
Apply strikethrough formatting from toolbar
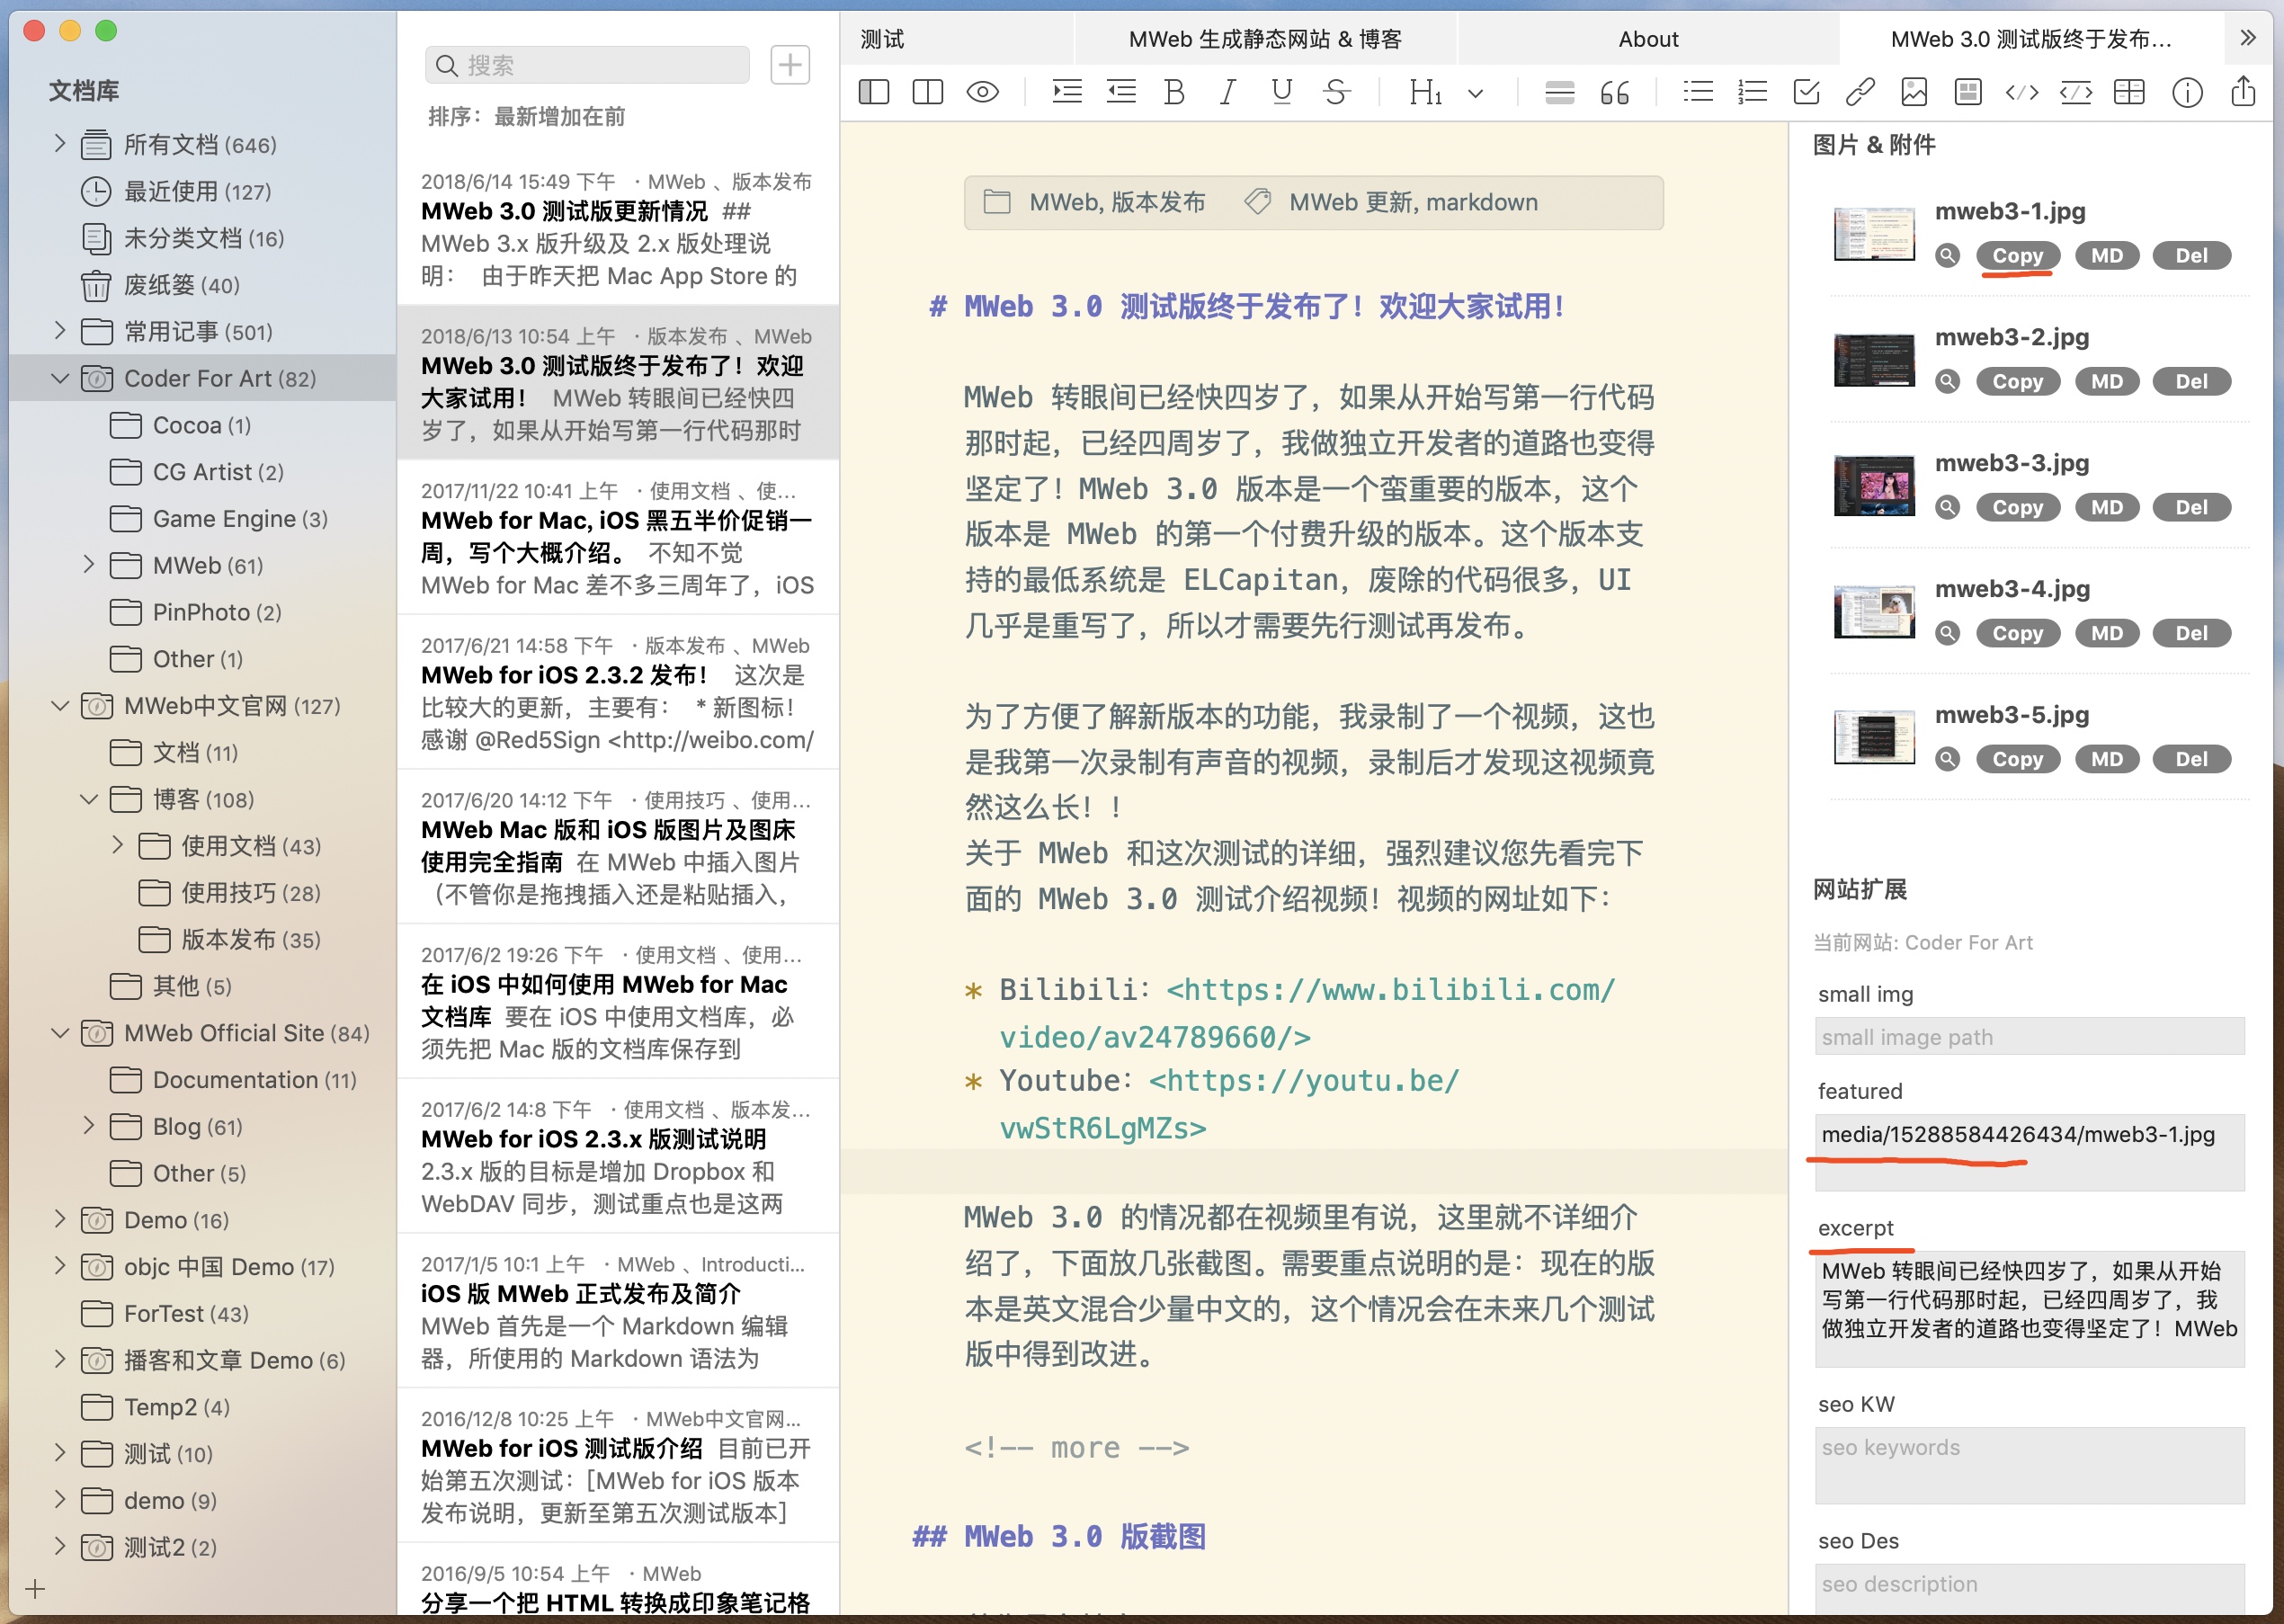click(1335, 93)
